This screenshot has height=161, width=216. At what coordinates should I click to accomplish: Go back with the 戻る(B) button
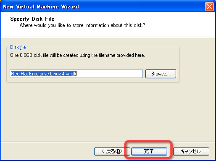click(112, 151)
